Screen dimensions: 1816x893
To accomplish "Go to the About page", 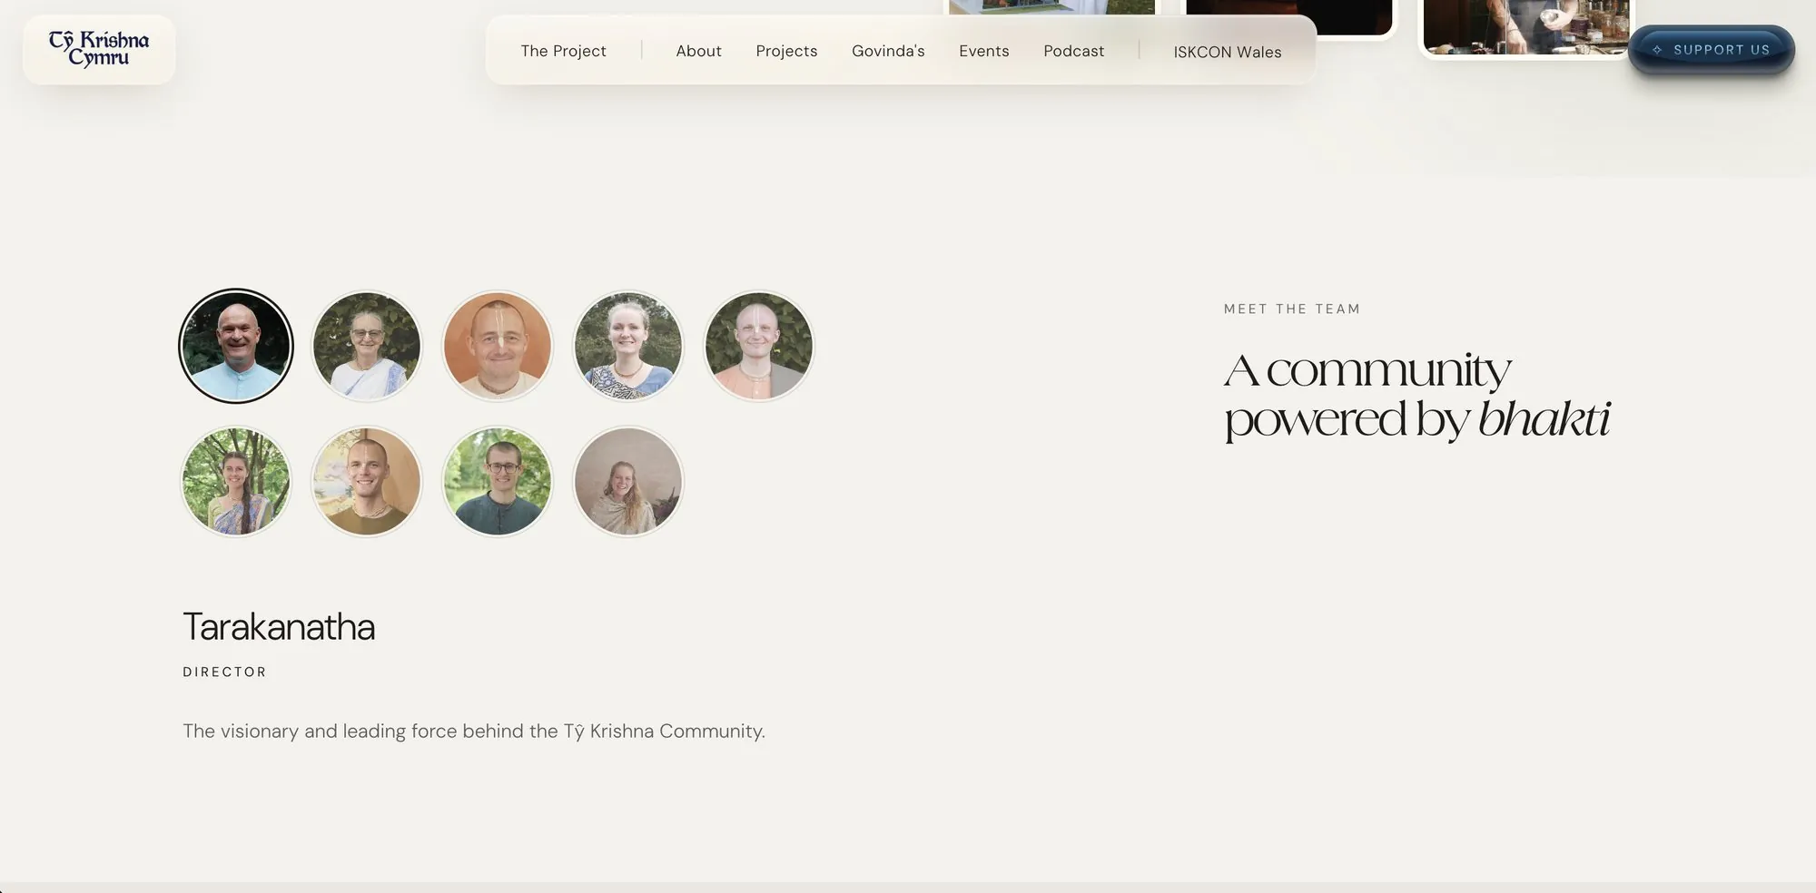I will coord(698,51).
